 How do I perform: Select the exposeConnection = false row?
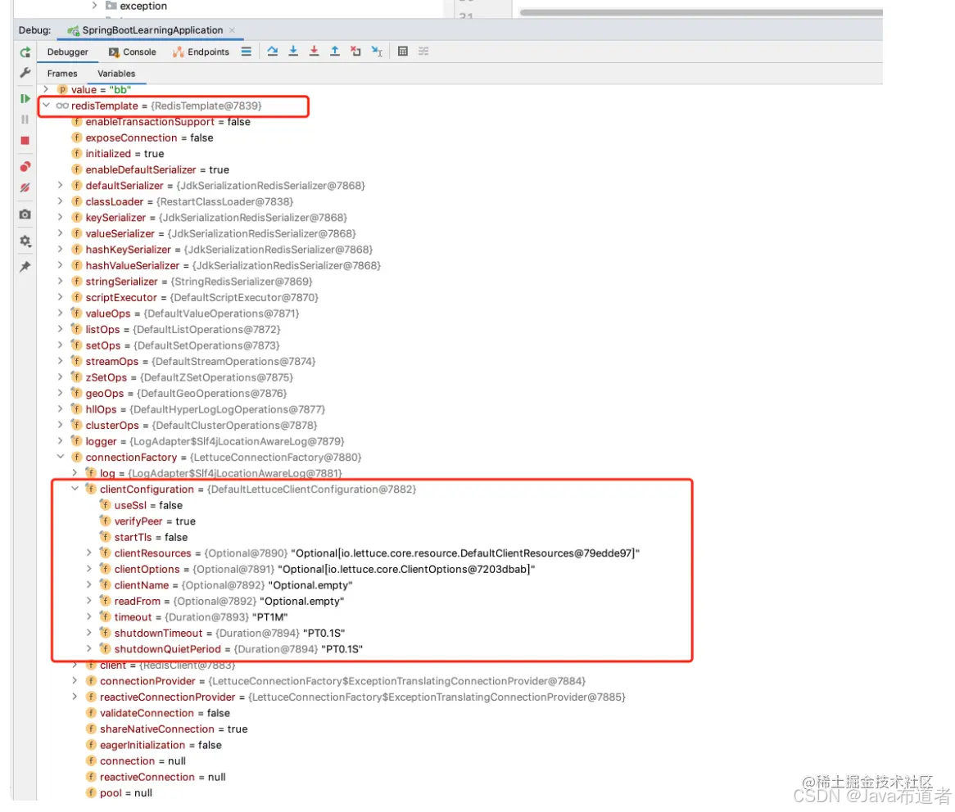142,138
